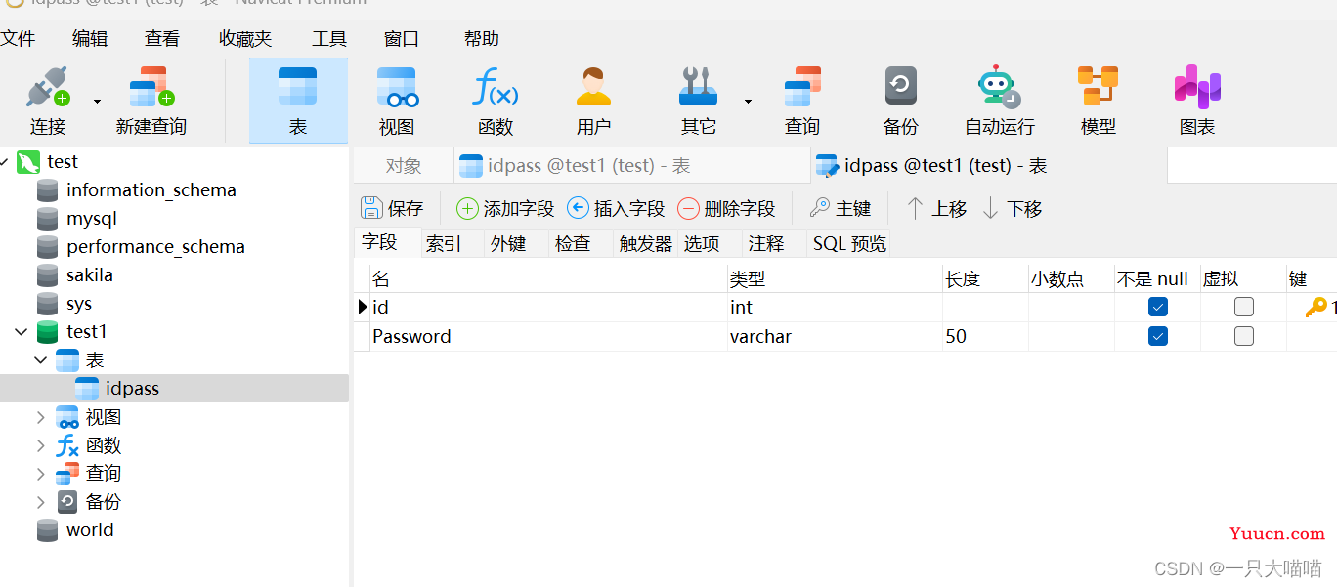Click the Password field name cell

pyautogui.click(x=548, y=336)
